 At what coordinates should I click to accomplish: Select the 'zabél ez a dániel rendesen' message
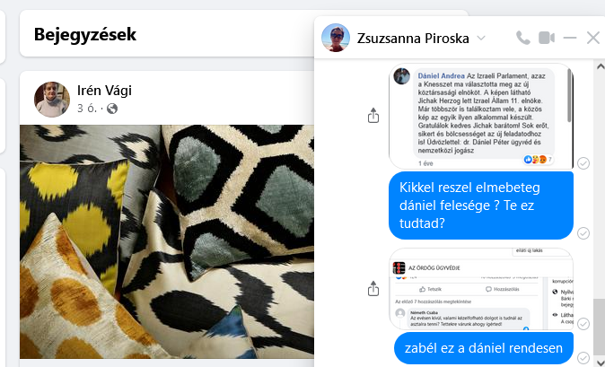pyautogui.click(x=484, y=348)
